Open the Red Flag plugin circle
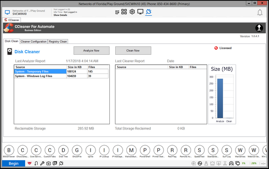269x169 pixels. pos(172,150)
